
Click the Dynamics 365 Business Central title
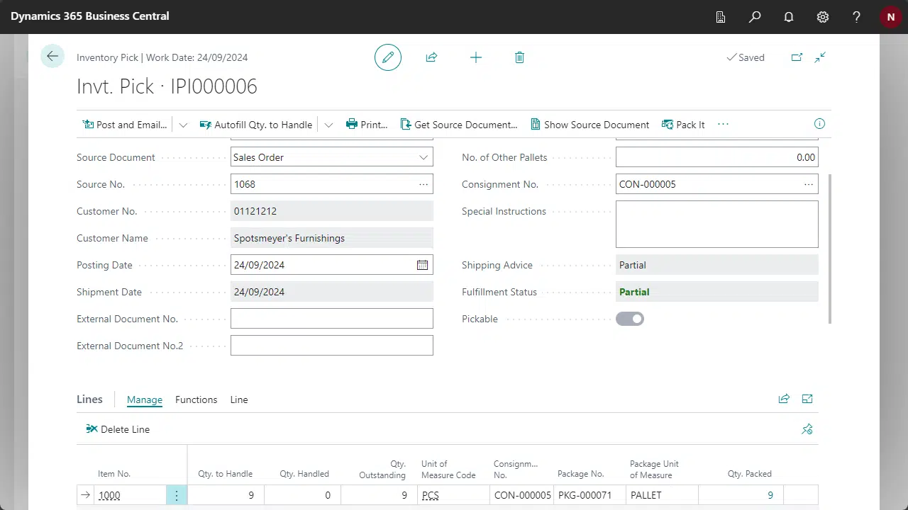click(x=90, y=16)
